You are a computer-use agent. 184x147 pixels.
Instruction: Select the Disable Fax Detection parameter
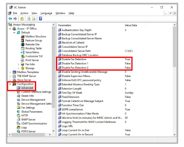[74, 59]
